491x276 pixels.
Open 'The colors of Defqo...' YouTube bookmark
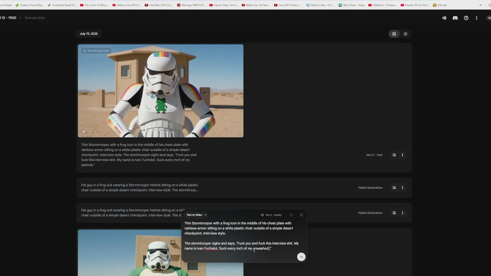point(94,5)
